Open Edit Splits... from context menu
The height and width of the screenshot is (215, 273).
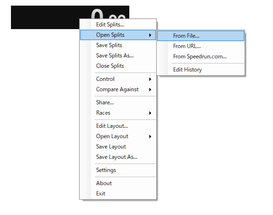[118, 24]
